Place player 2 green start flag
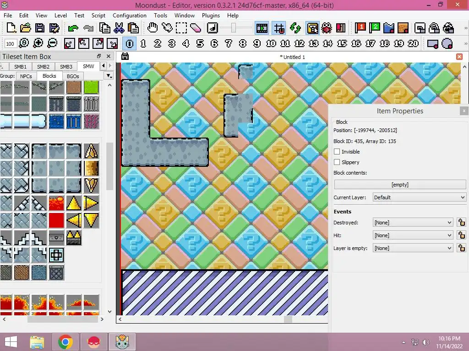 point(375,28)
